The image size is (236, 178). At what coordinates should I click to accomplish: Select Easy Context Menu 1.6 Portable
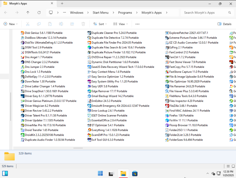pos(109,72)
